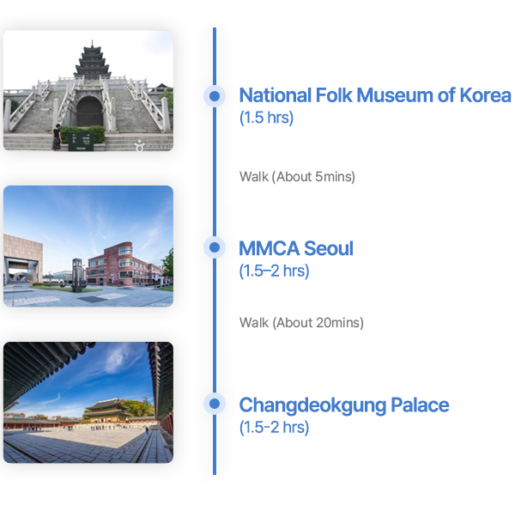Image resolution: width=515 pixels, height=505 pixels.
Task: Click the person standing on museum steps
Action: pyautogui.click(x=57, y=137)
